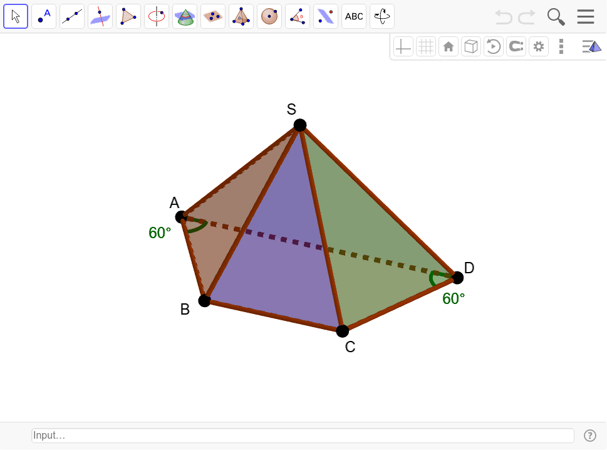
Task: Select the Perpendicular line tool
Action: 100,16
